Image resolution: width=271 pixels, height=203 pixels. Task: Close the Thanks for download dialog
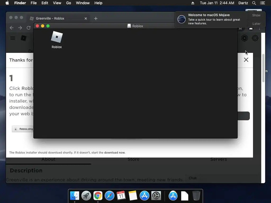(246, 60)
